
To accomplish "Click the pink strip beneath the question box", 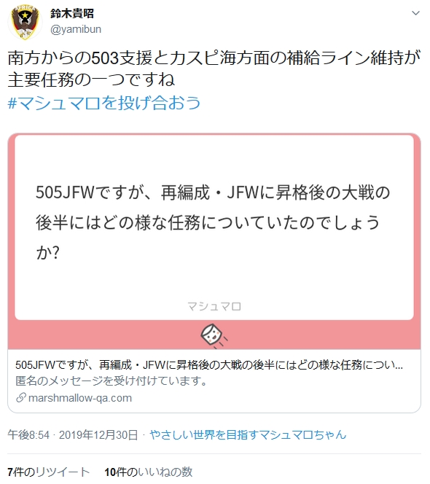I will pos(214,335).
